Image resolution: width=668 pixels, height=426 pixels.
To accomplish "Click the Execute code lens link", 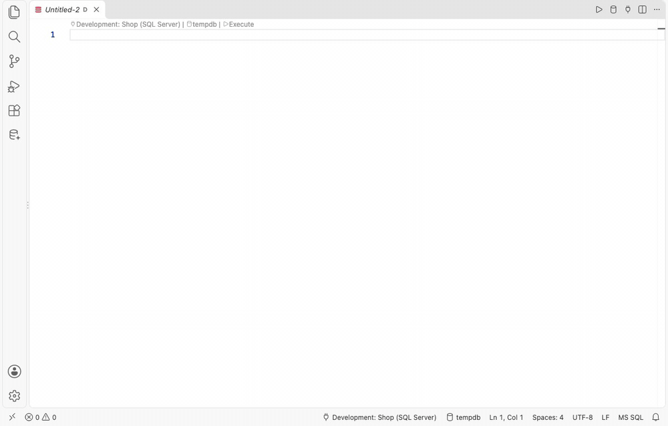I will click(238, 24).
